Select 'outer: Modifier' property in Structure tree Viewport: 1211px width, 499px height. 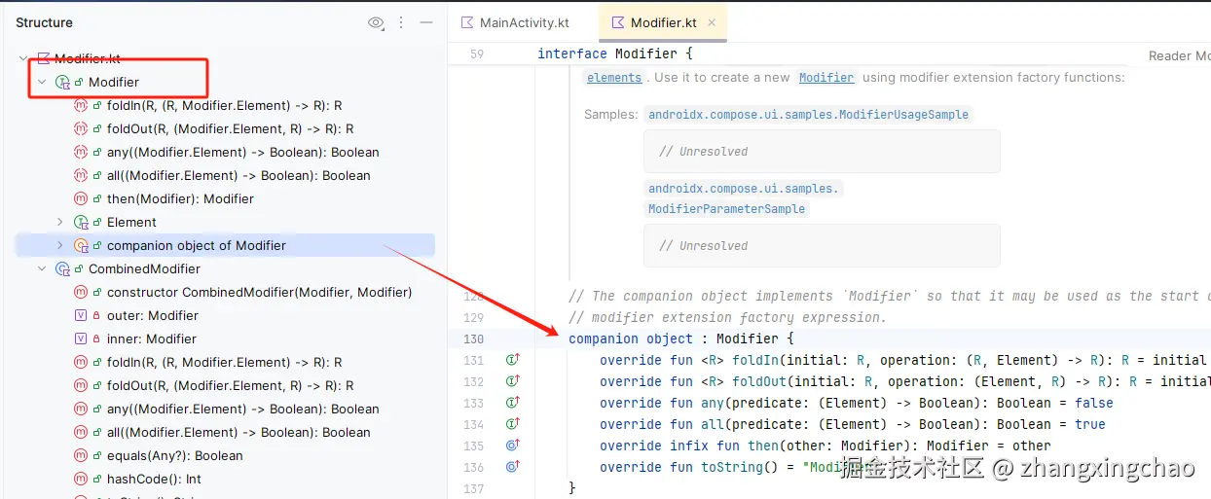(152, 315)
